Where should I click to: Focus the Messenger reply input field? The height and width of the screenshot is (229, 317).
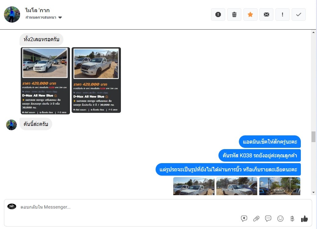(x=158, y=207)
